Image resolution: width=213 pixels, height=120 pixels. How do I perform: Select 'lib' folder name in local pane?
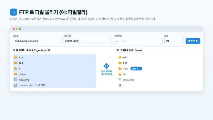coord(20,68)
